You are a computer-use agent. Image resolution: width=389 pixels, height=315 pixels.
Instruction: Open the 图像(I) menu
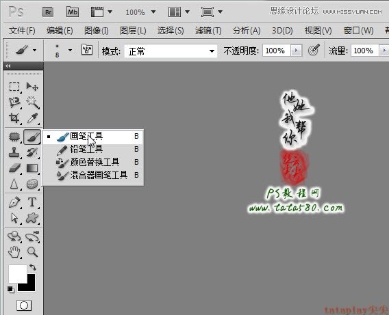point(97,31)
